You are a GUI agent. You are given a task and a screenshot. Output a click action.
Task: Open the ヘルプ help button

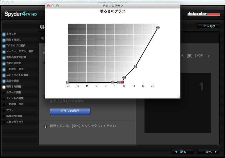208,26
